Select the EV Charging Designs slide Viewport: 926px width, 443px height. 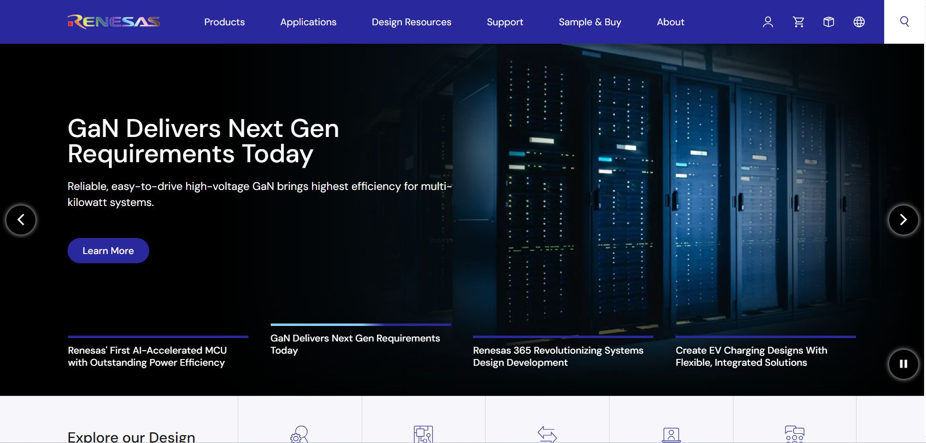point(751,356)
